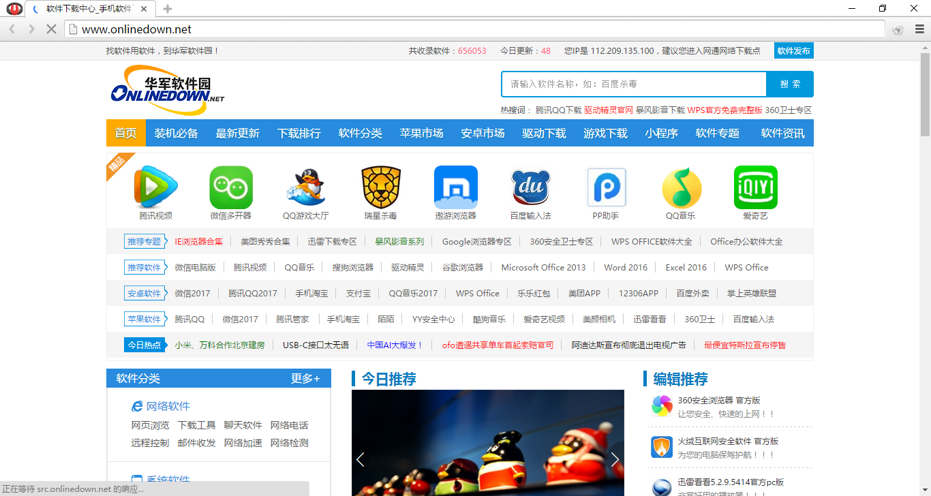931x496 pixels.
Task: Open the 下载工具 category link
Action: (197, 425)
